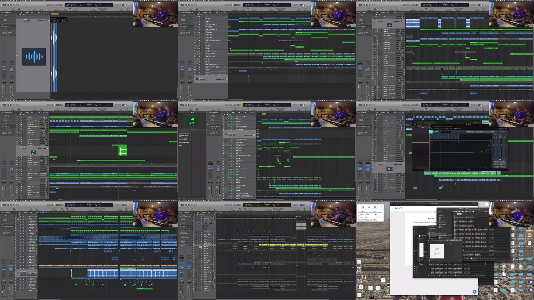Click the large blue waveform track icon
Viewport: 534px width, 300px height.
pos(34,57)
